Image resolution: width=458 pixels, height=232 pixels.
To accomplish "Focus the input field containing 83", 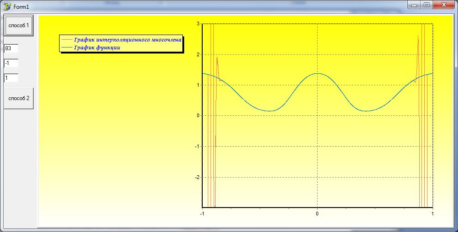I will point(12,48).
